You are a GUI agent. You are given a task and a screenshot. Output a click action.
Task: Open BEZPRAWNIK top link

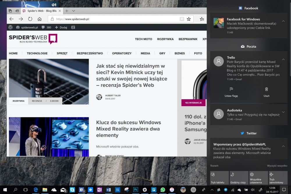point(188,39)
